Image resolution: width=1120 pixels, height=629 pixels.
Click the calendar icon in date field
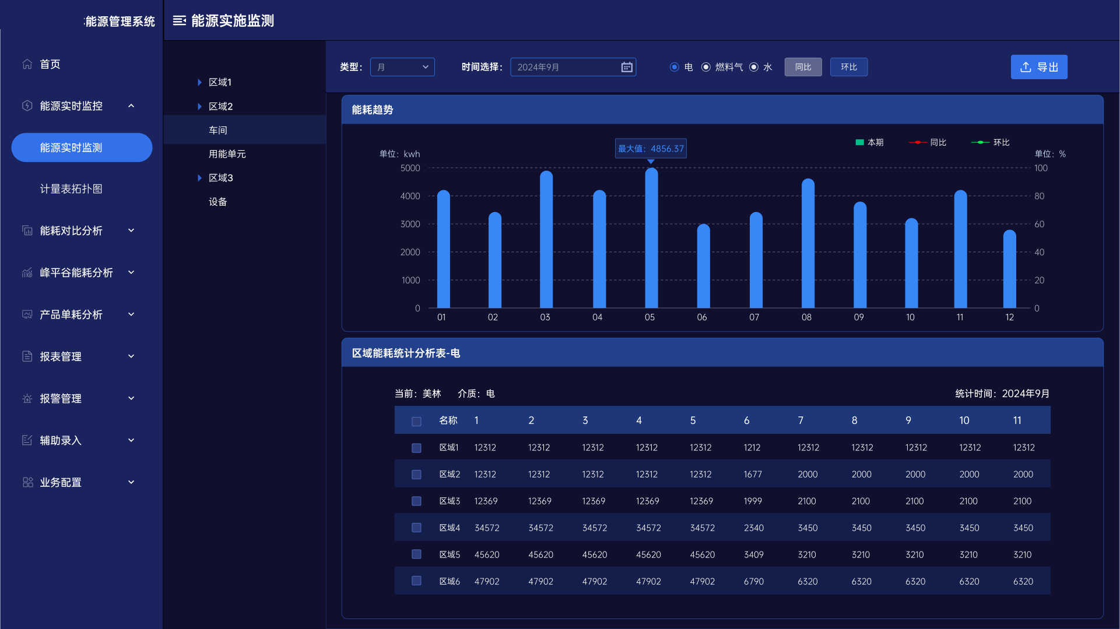coord(627,67)
